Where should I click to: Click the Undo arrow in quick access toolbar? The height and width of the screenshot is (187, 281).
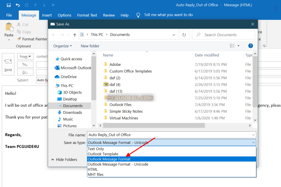click(x=17, y=5)
